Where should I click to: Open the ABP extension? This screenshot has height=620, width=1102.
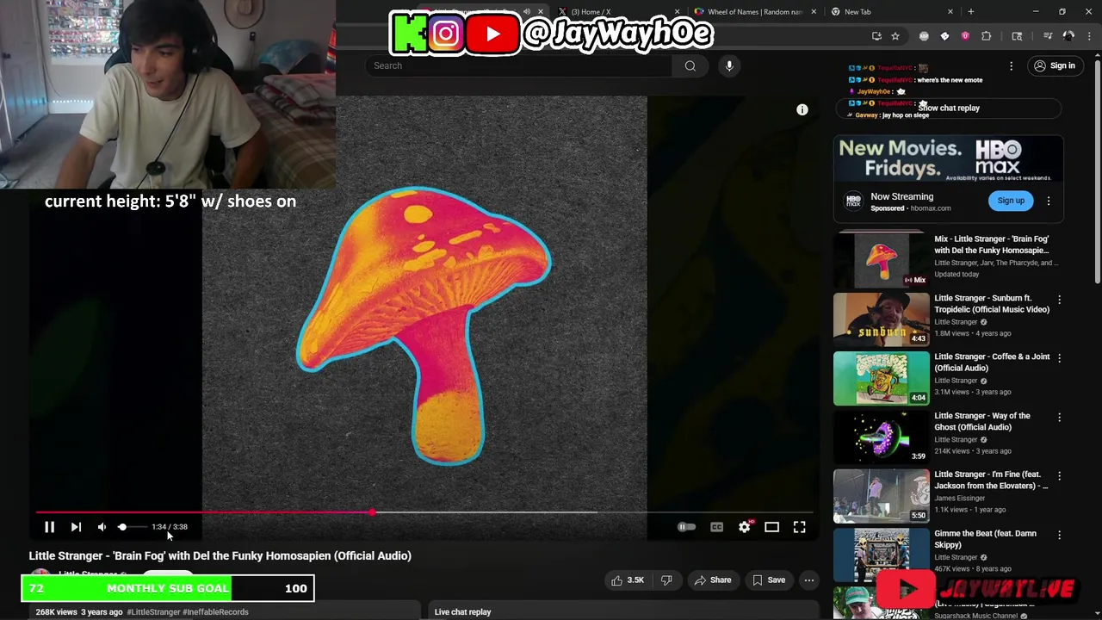(924, 36)
